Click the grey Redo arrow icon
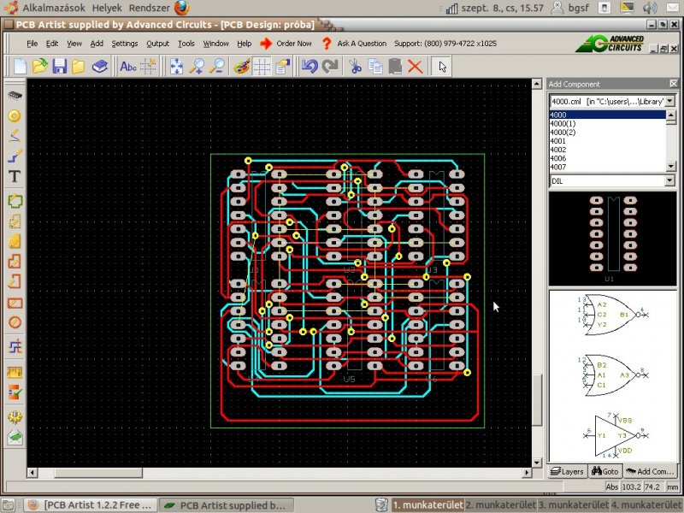 coord(330,67)
